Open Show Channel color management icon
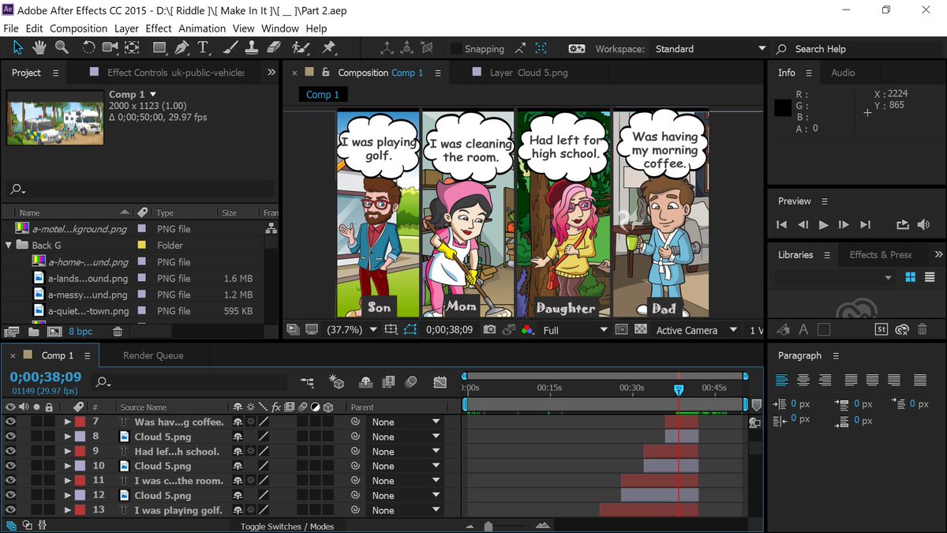 [x=527, y=330]
